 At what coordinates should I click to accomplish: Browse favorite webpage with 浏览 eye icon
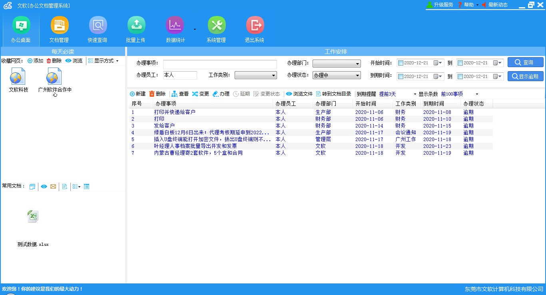(74, 61)
